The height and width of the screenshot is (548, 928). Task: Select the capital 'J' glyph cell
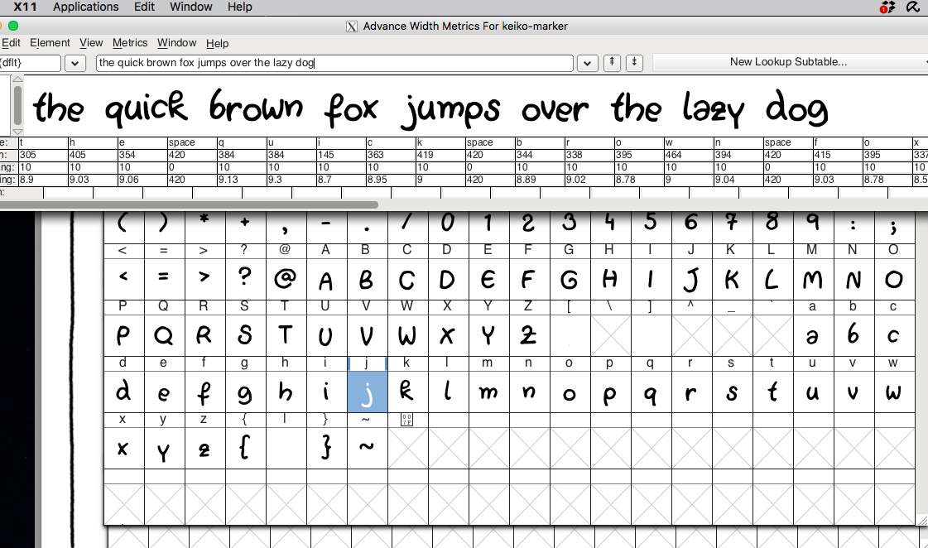coord(691,279)
